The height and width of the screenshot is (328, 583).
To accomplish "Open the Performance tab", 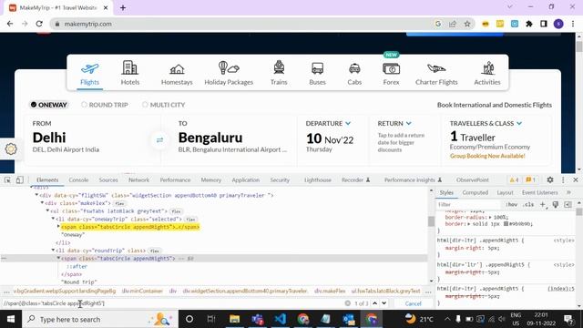I will click(175, 180).
